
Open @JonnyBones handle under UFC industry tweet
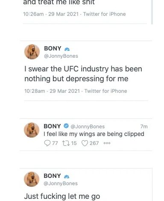pyautogui.click(x=61, y=56)
